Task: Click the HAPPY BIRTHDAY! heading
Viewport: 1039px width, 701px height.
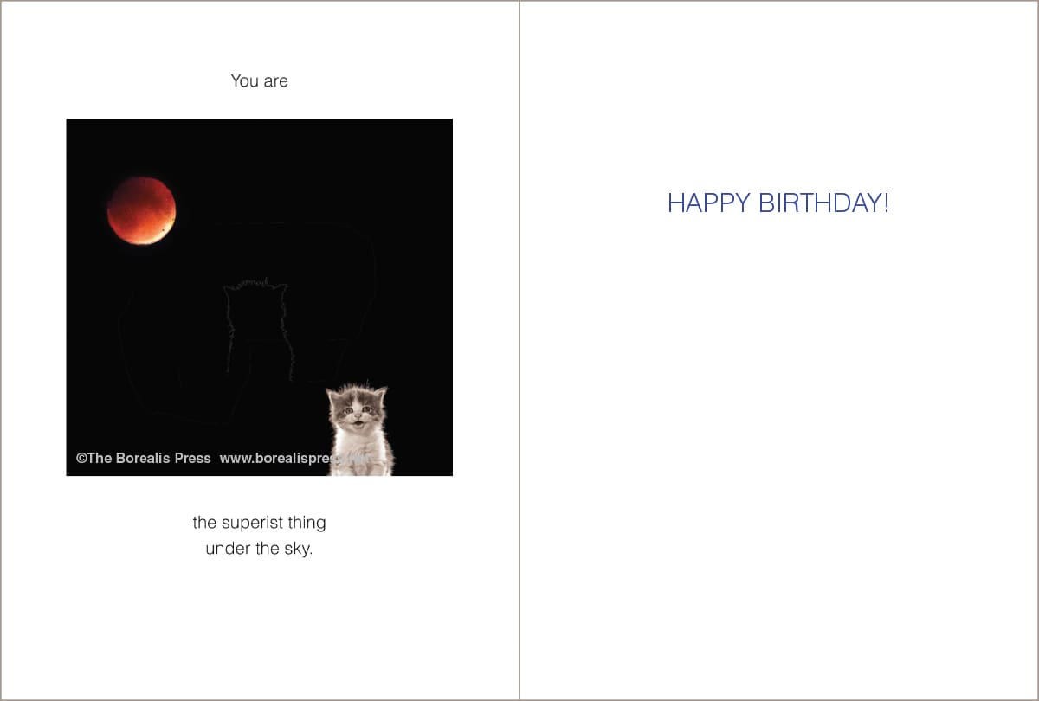Action: tap(778, 203)
